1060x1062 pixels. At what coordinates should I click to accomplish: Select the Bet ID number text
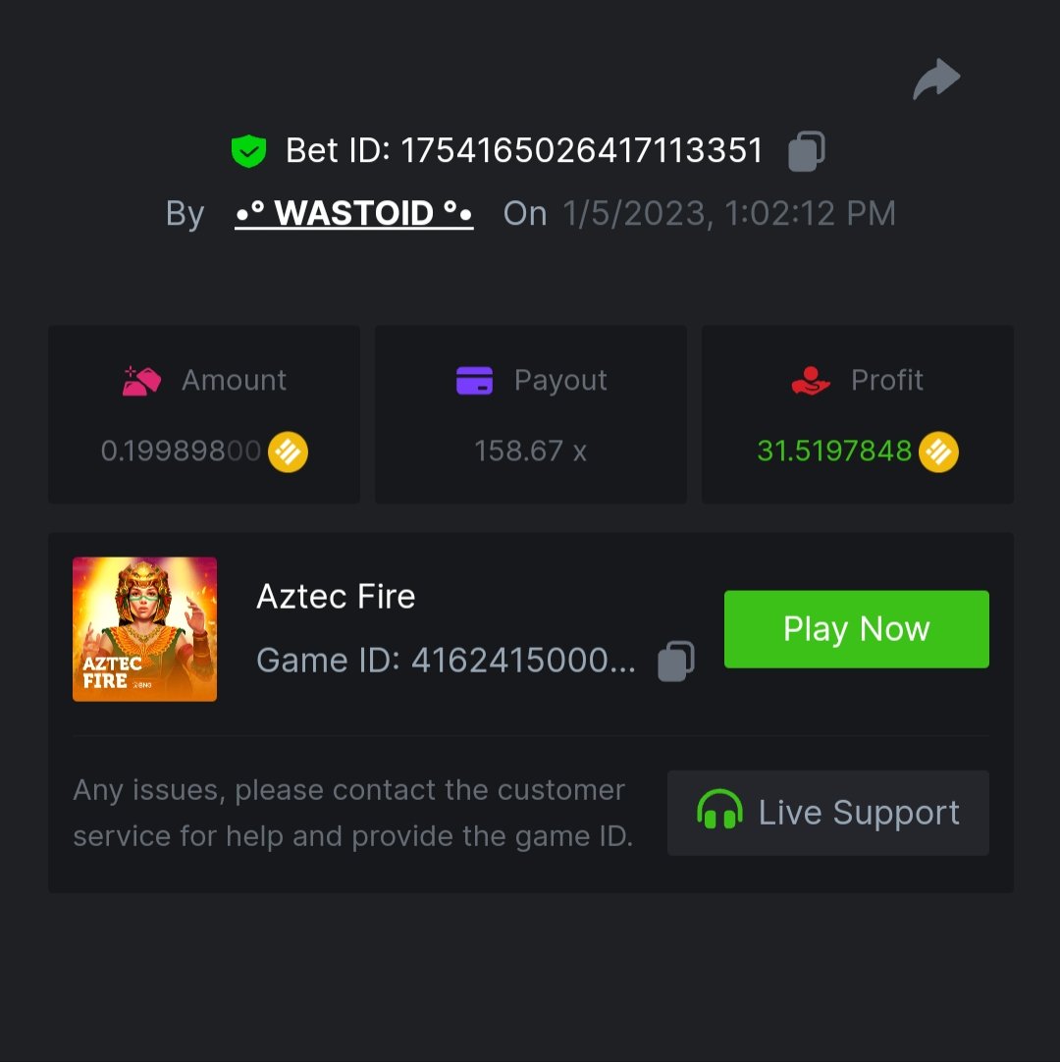(582, 150)
